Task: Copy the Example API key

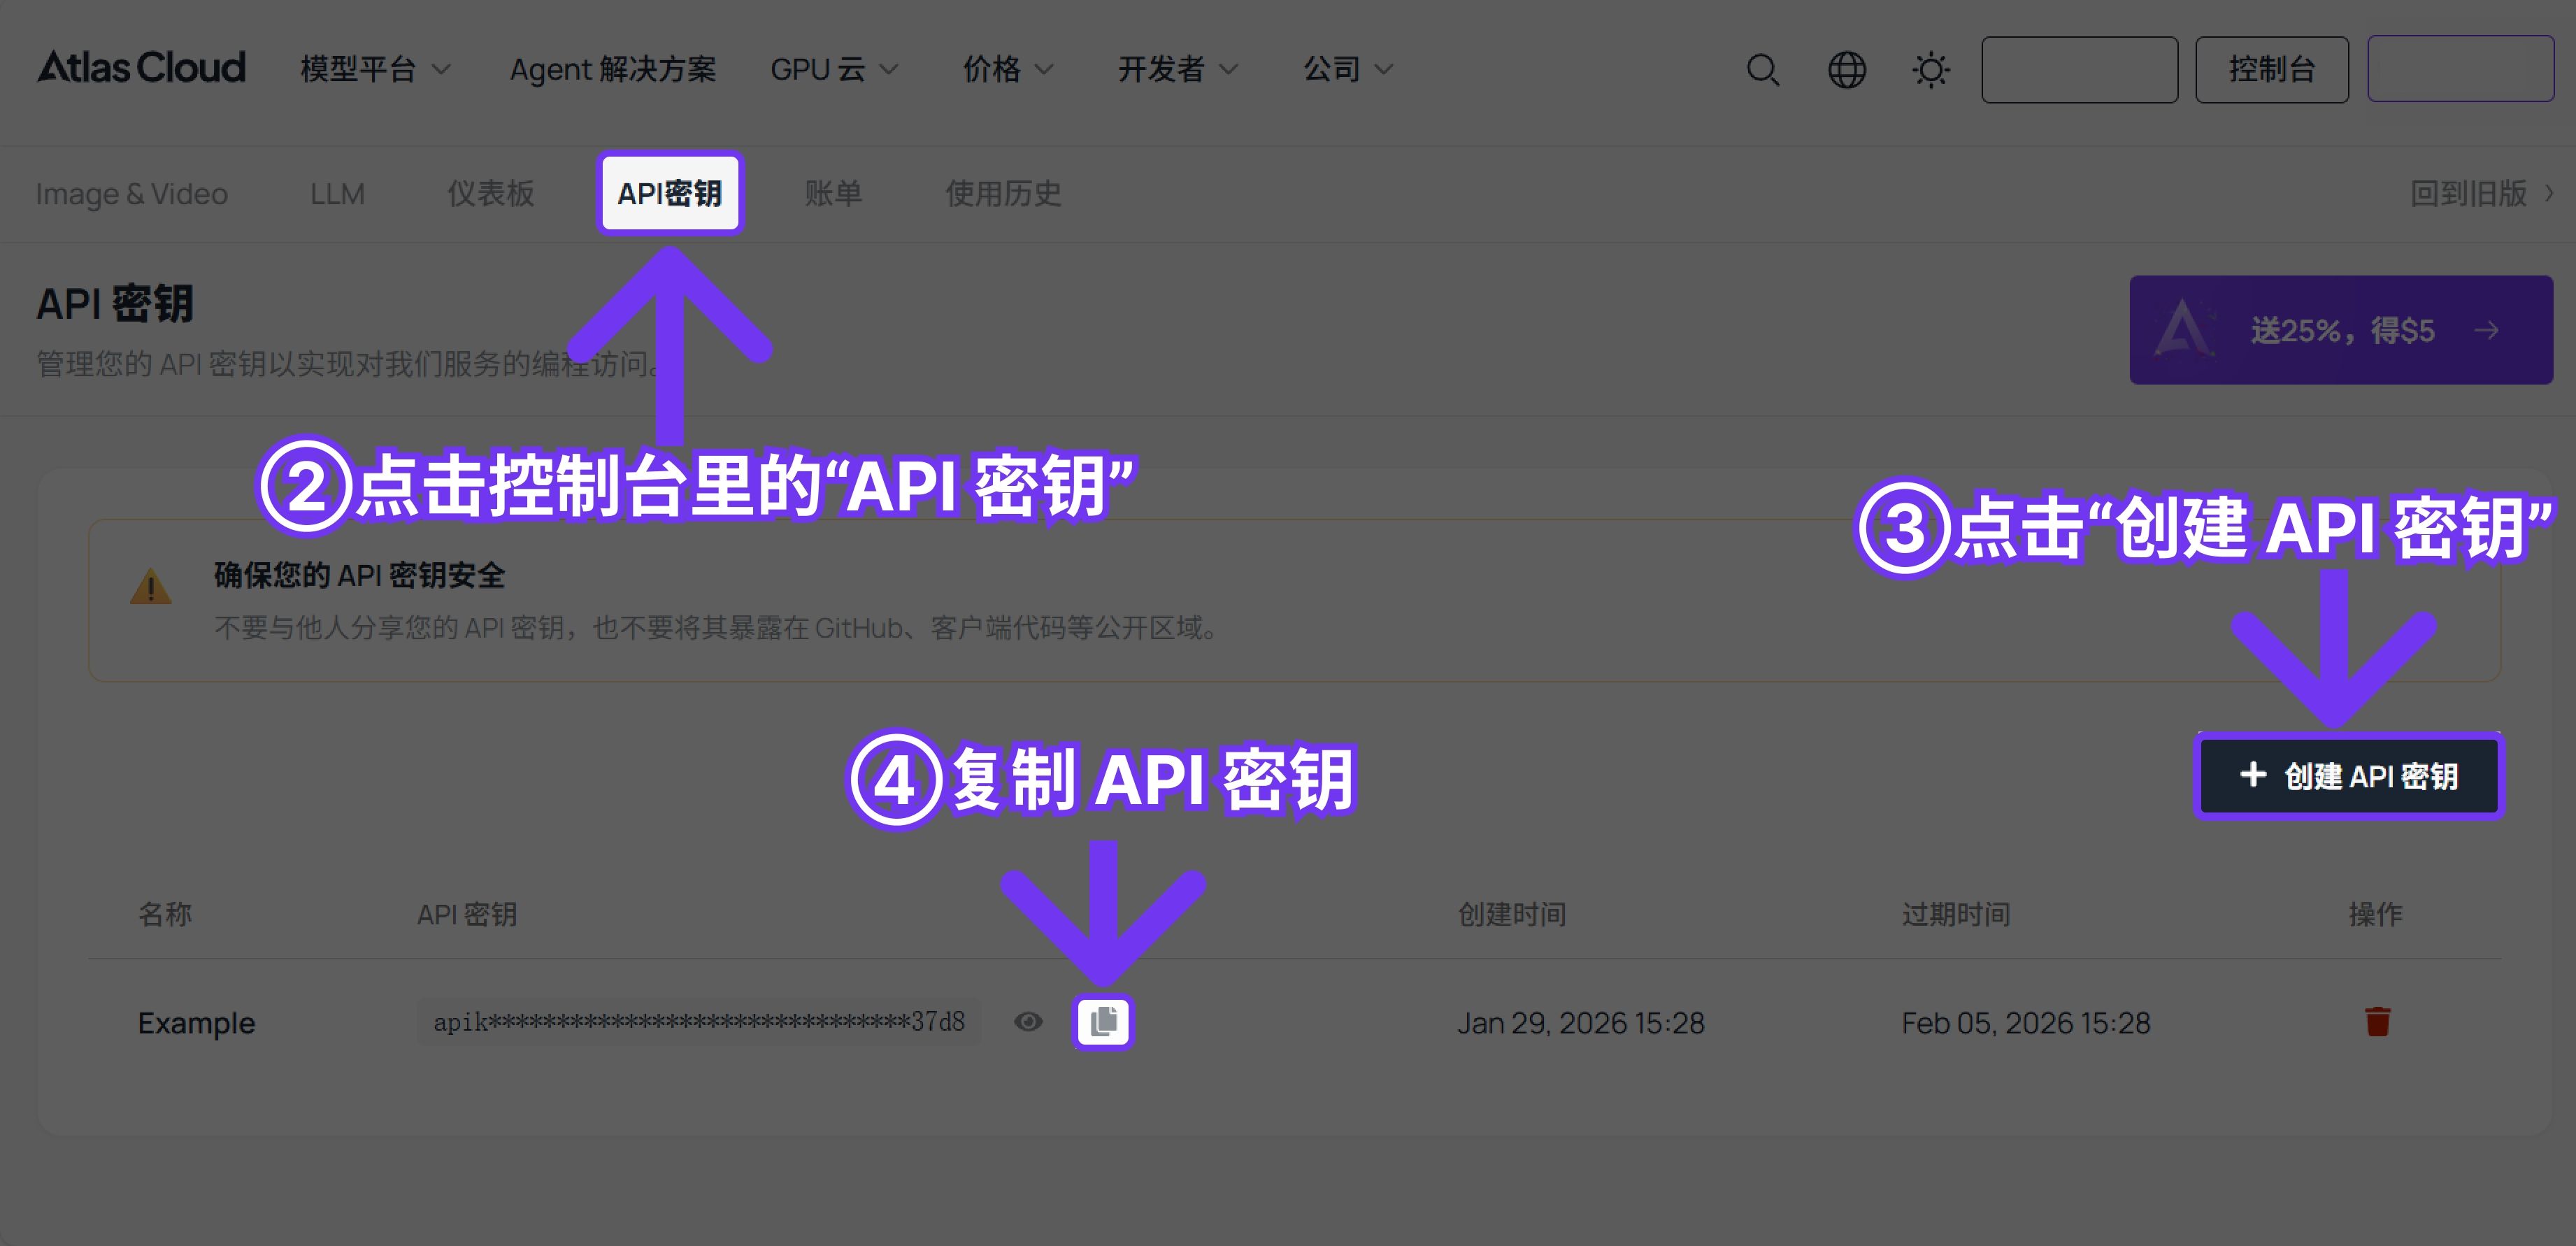Action: (1103, 1021)
